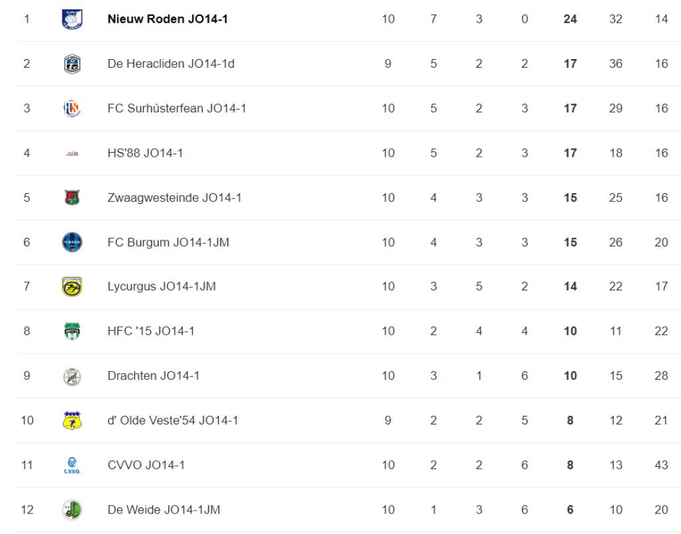Select the HS'88 club logo
The width and height of the screenshot is (681, 534).
click(72, 153)
